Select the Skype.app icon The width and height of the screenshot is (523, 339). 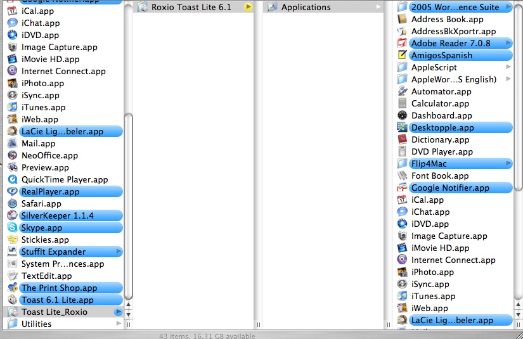point(12,227)
